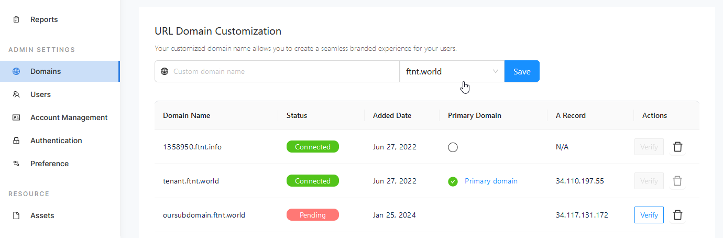Image resolution: width=723 pixels, height=238 pixels.
Task: Click the Save button
Action: coord(522,71)
